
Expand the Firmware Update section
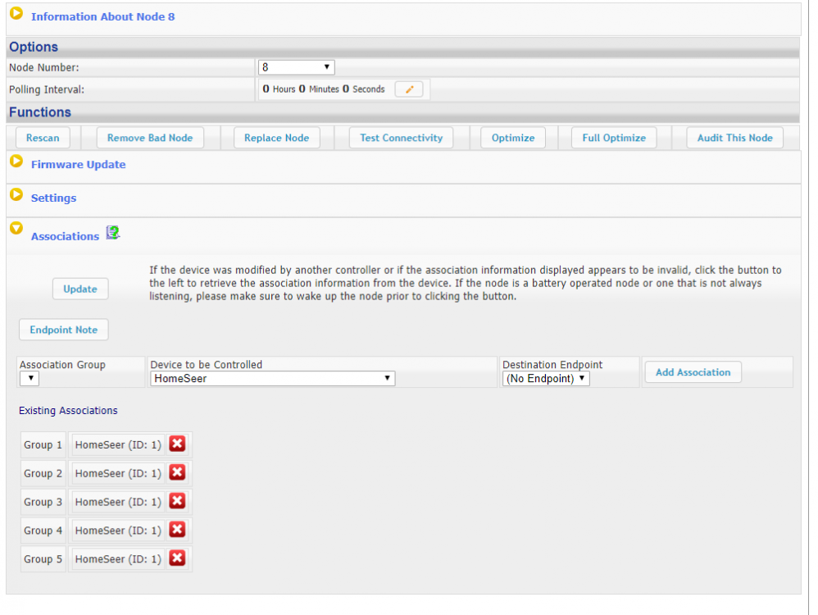[x=16, y=162]
